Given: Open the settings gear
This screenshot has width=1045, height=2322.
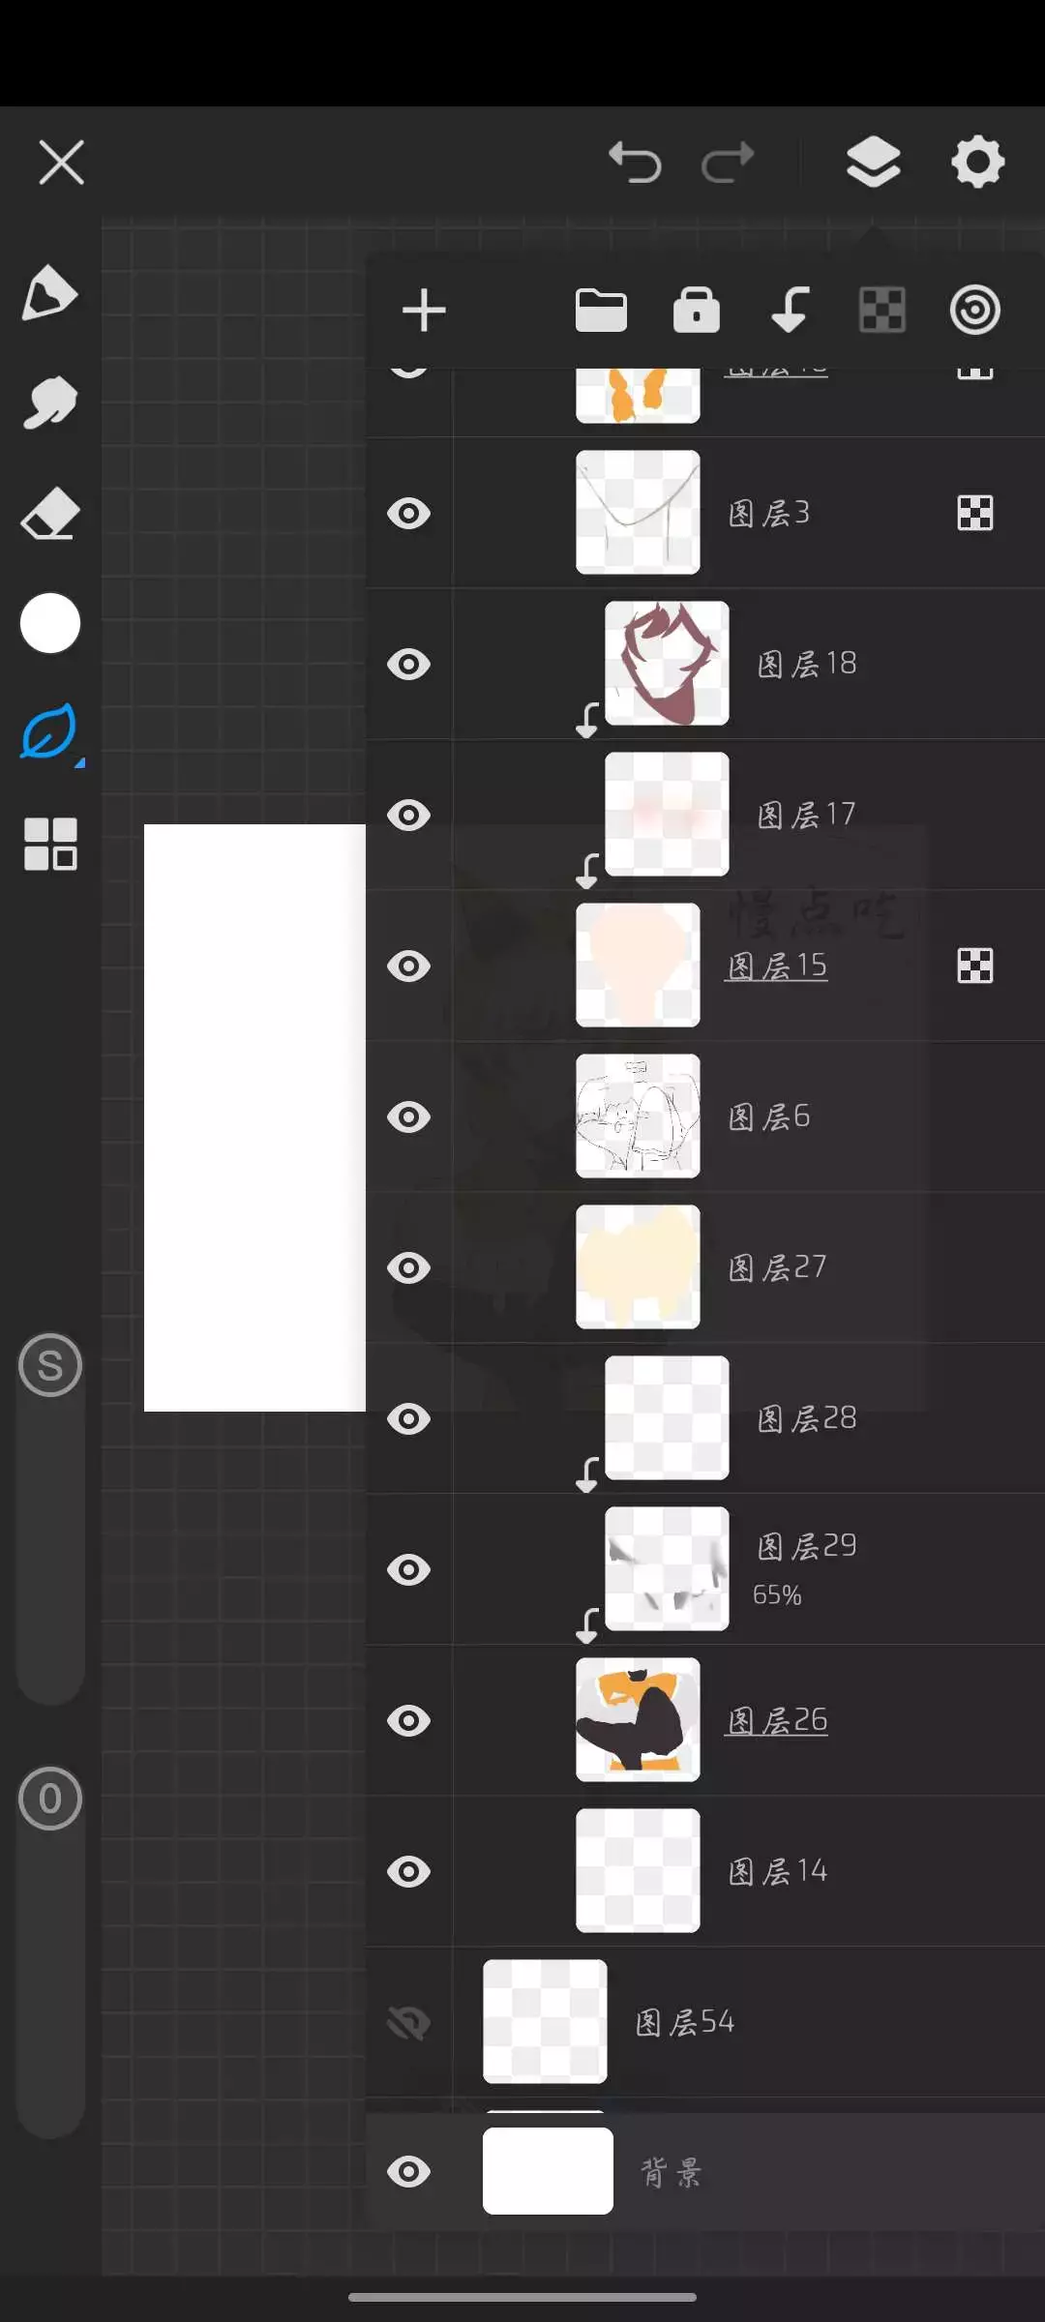Looking at the screenshot, I should click(977, 162).
